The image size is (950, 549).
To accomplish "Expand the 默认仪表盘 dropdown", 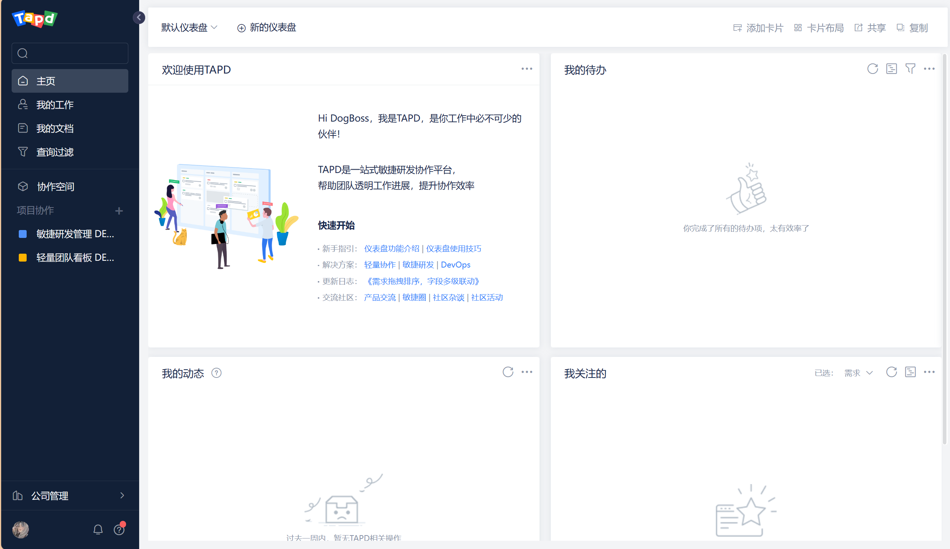I will (x=189, y=27).
